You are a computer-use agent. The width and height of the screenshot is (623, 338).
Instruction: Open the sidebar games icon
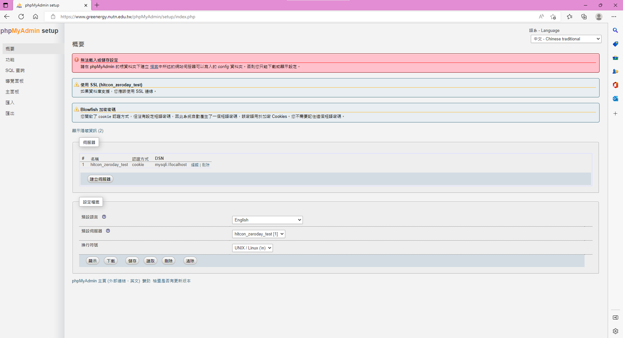615,71
